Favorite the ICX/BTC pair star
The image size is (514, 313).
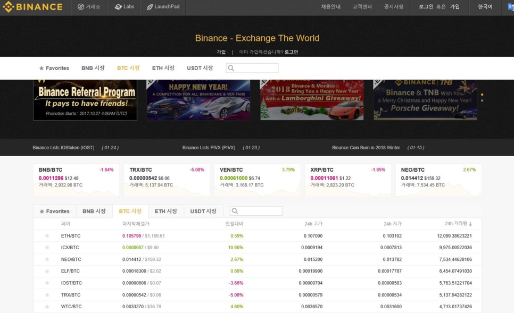(x=47, y=248)
